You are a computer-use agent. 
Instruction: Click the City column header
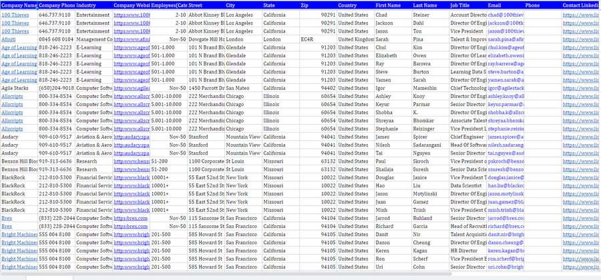pyautogui.click(x=244, y=5)
